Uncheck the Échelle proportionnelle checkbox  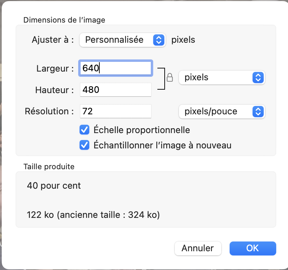coord(84,130)
